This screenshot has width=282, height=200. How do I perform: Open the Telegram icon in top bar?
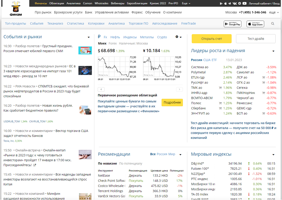pos(230,3)
